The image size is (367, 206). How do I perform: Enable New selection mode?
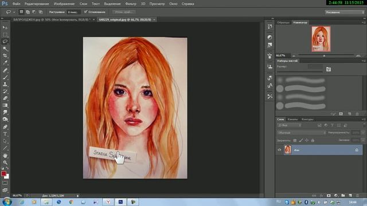point(21,11)
